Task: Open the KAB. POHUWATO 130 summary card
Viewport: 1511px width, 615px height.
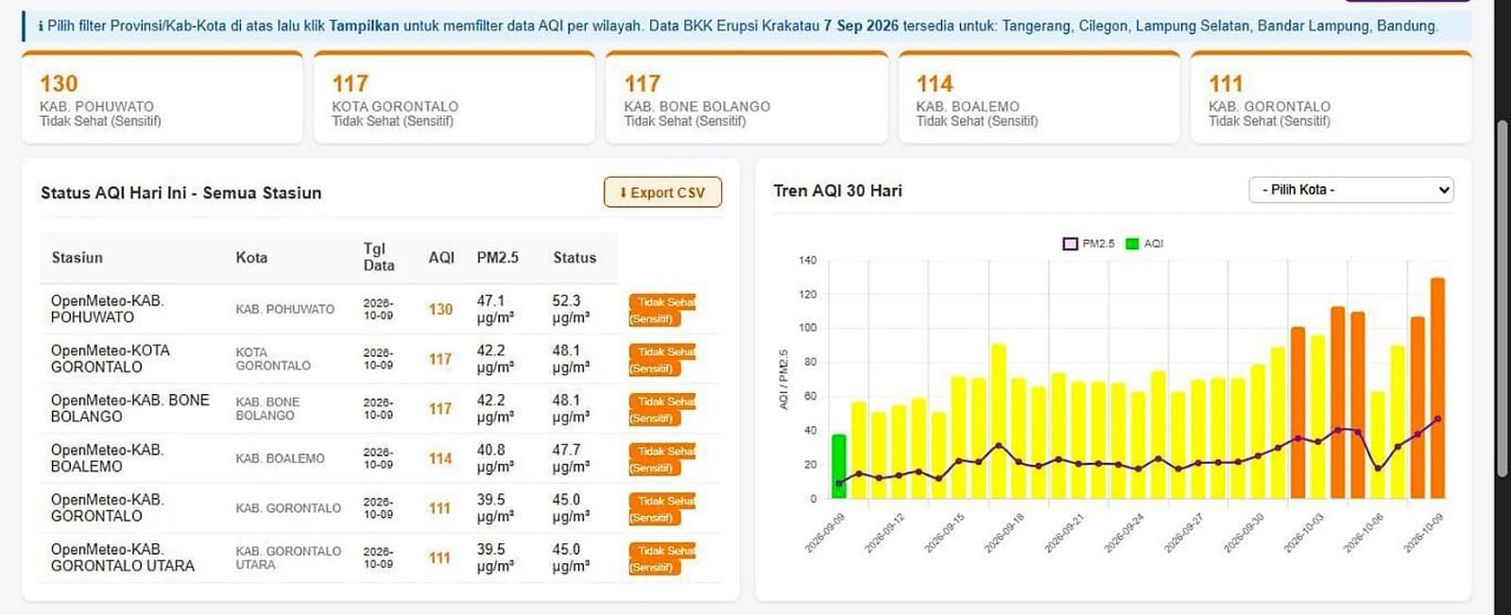Action: [163, 97]
